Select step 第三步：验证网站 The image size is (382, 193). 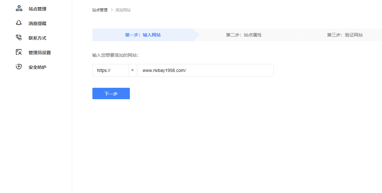click(345, 35)
